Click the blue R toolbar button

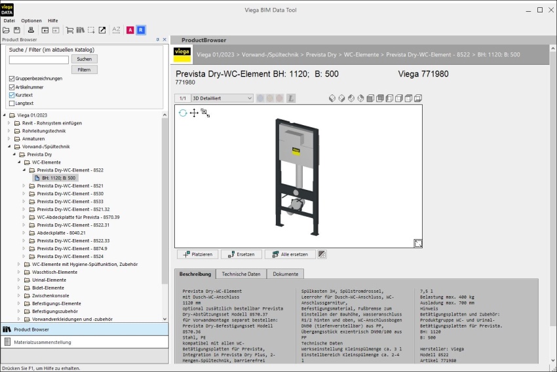pos(141,30)
